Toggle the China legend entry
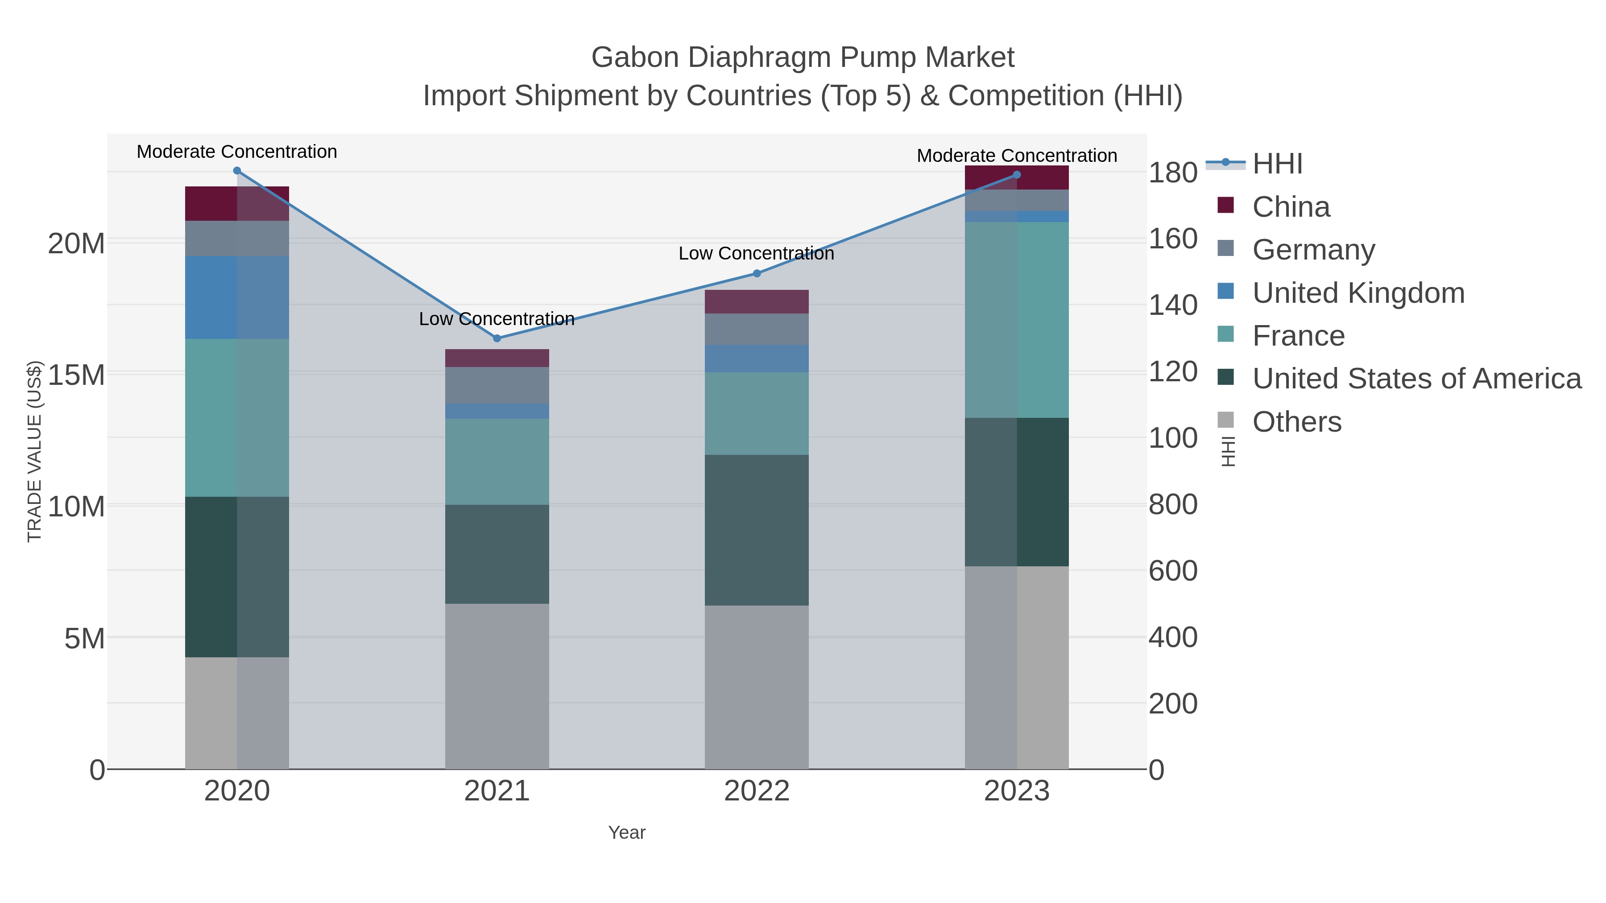This screenshot has height=903, width=1606. click(1273, 207)
